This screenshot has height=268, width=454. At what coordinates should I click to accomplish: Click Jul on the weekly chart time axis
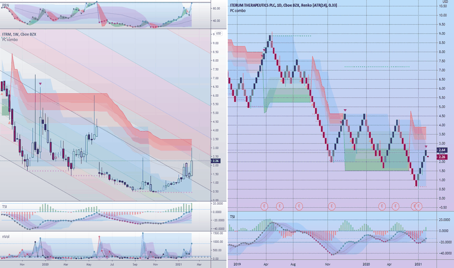pos(112,264)
